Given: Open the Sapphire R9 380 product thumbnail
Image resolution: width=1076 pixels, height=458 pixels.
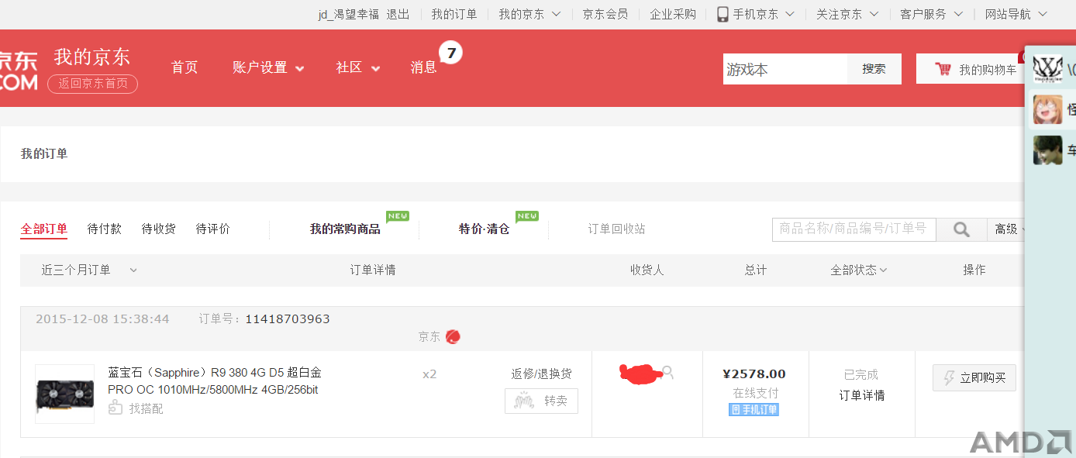Looking at the screenshot, I should click(x=64, y=394).
